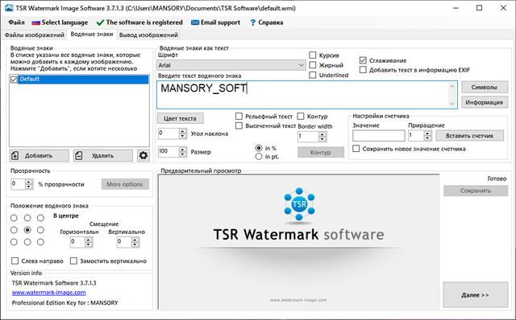Click the Размер value field

pos(169,151)
